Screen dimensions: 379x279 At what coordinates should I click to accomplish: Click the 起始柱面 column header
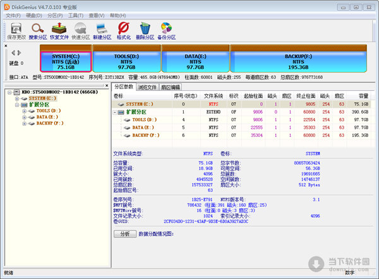click(253, 96)
